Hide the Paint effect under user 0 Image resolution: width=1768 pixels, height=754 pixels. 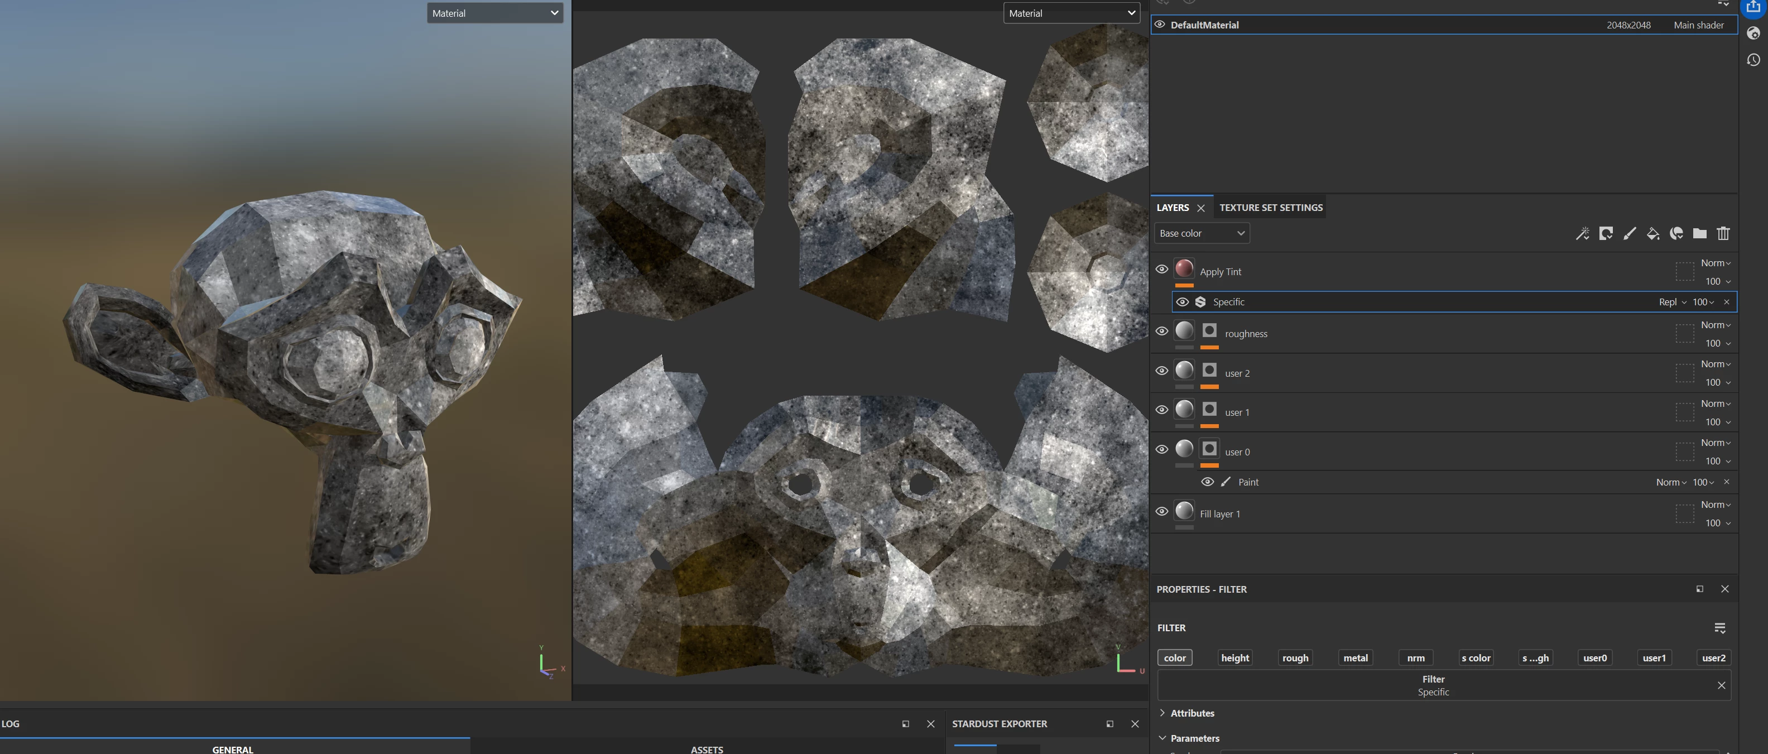pos(1207,482)
